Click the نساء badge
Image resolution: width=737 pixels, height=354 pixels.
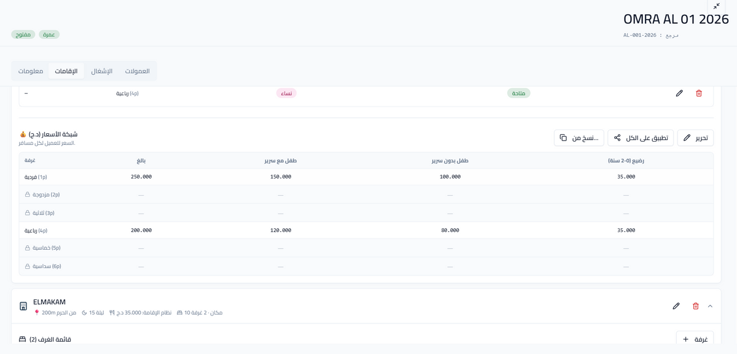pyautogui.click(x=286, y=93)
